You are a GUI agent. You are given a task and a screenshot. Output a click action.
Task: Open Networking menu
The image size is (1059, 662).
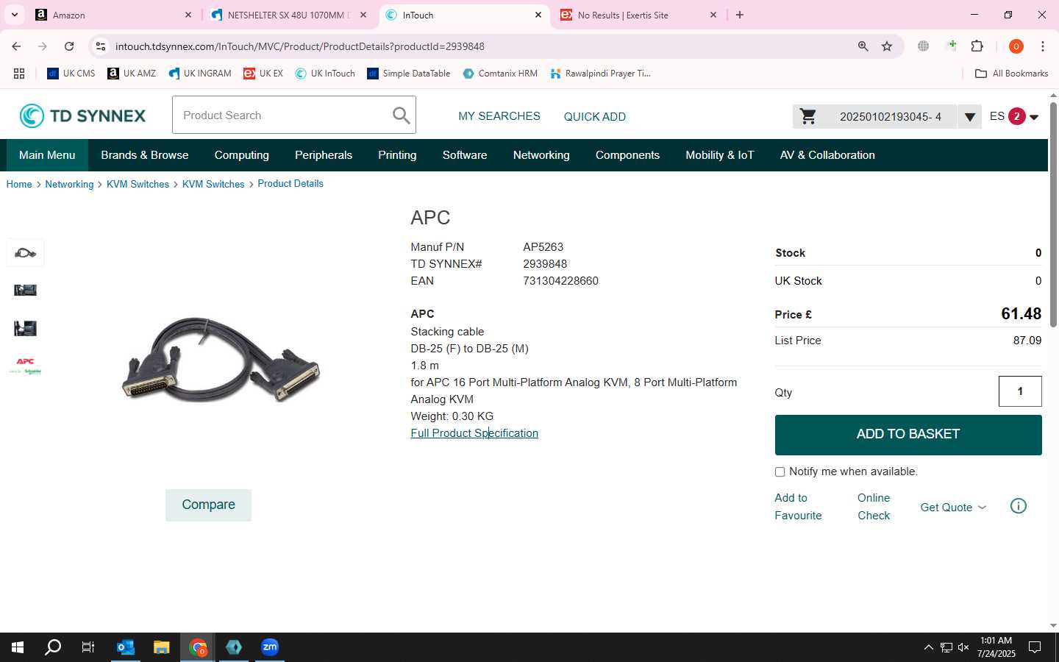coord(541,155)
